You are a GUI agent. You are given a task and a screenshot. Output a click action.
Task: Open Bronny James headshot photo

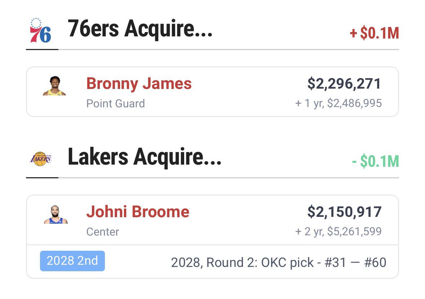(54, 86)
